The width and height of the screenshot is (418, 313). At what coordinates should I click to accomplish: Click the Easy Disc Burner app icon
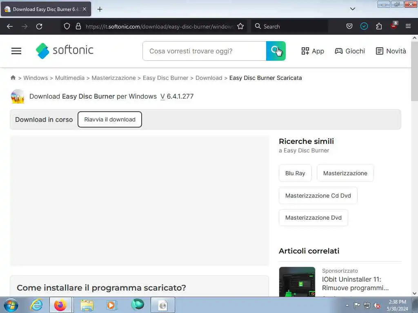tap(18, 96)
